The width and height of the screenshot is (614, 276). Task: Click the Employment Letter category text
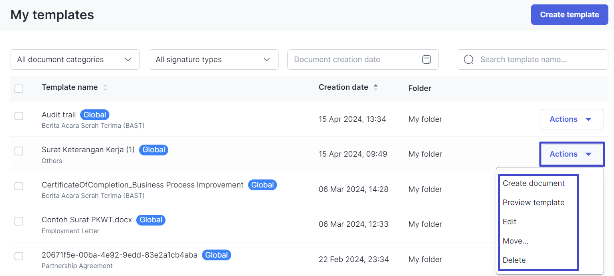[71, 231]
